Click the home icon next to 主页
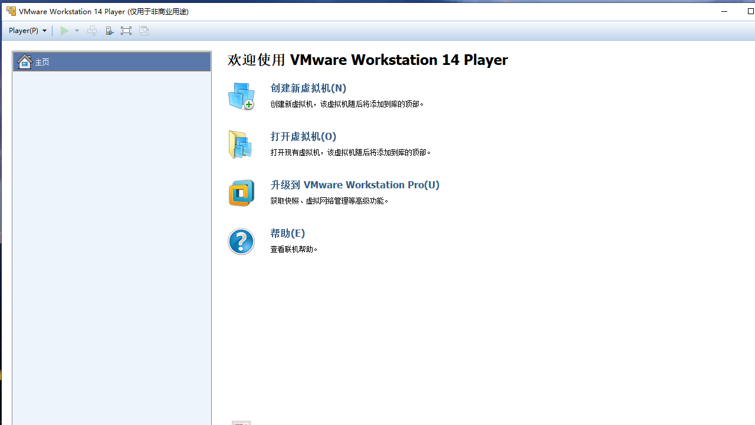 click(24, 61)
